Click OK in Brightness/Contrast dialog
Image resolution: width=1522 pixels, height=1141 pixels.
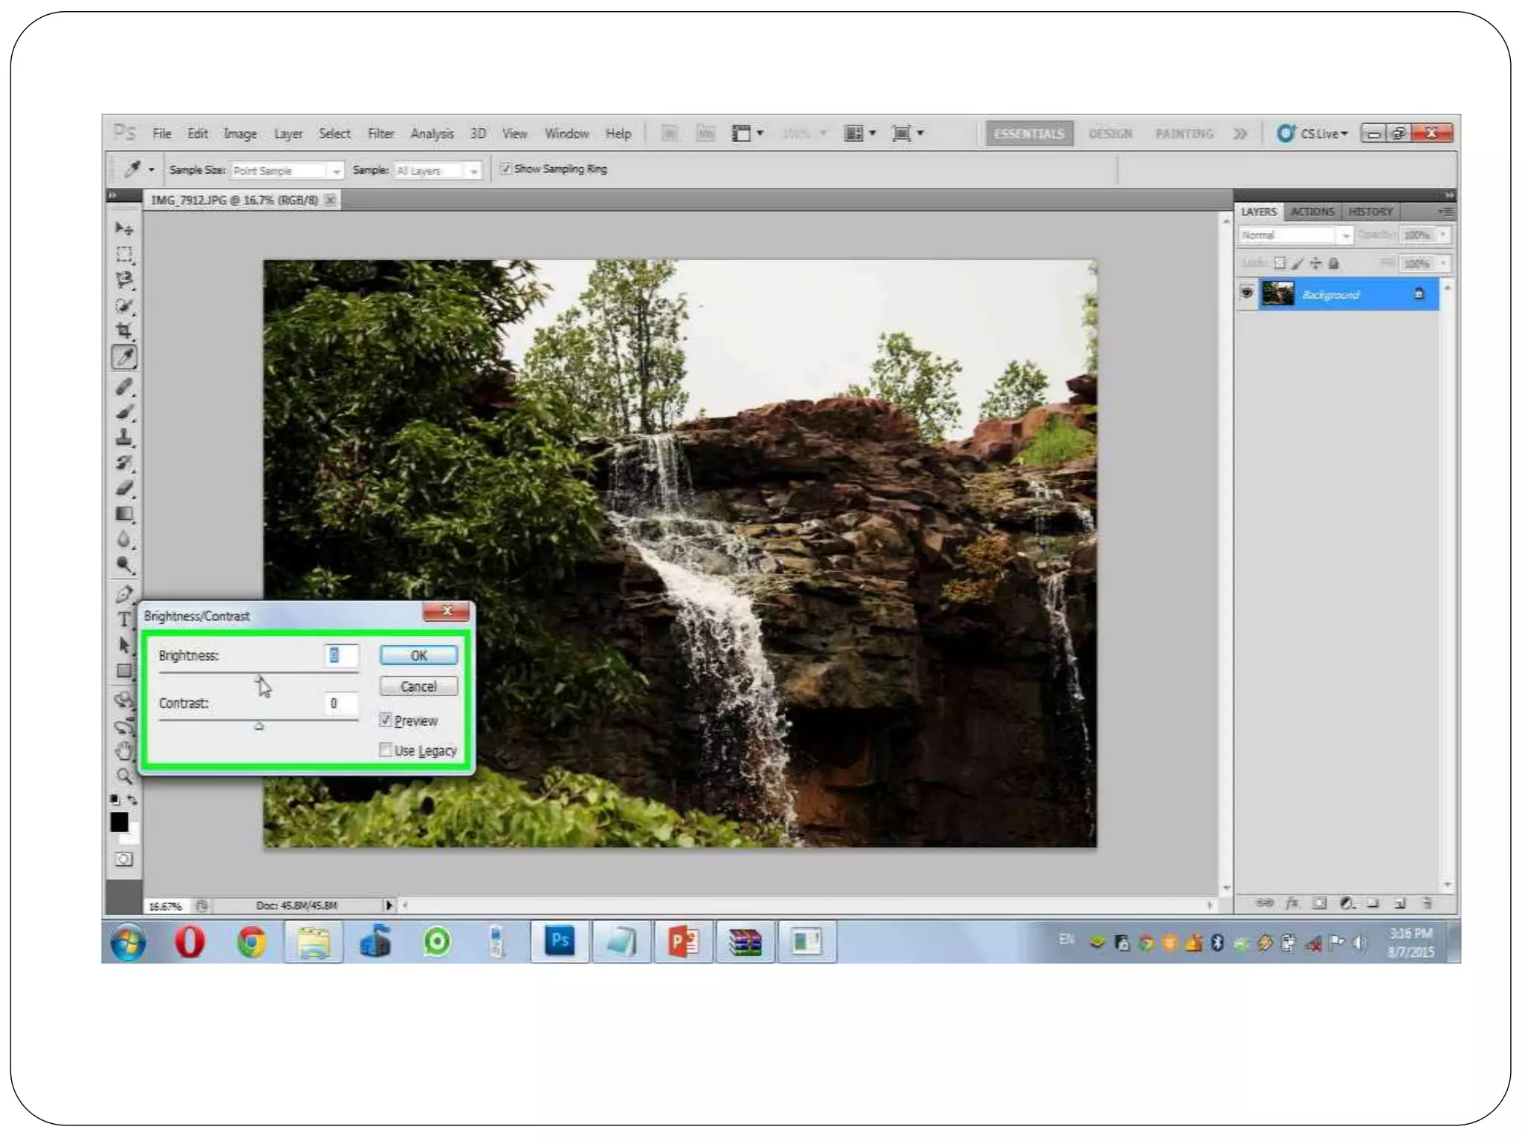(x=418, y=655)
